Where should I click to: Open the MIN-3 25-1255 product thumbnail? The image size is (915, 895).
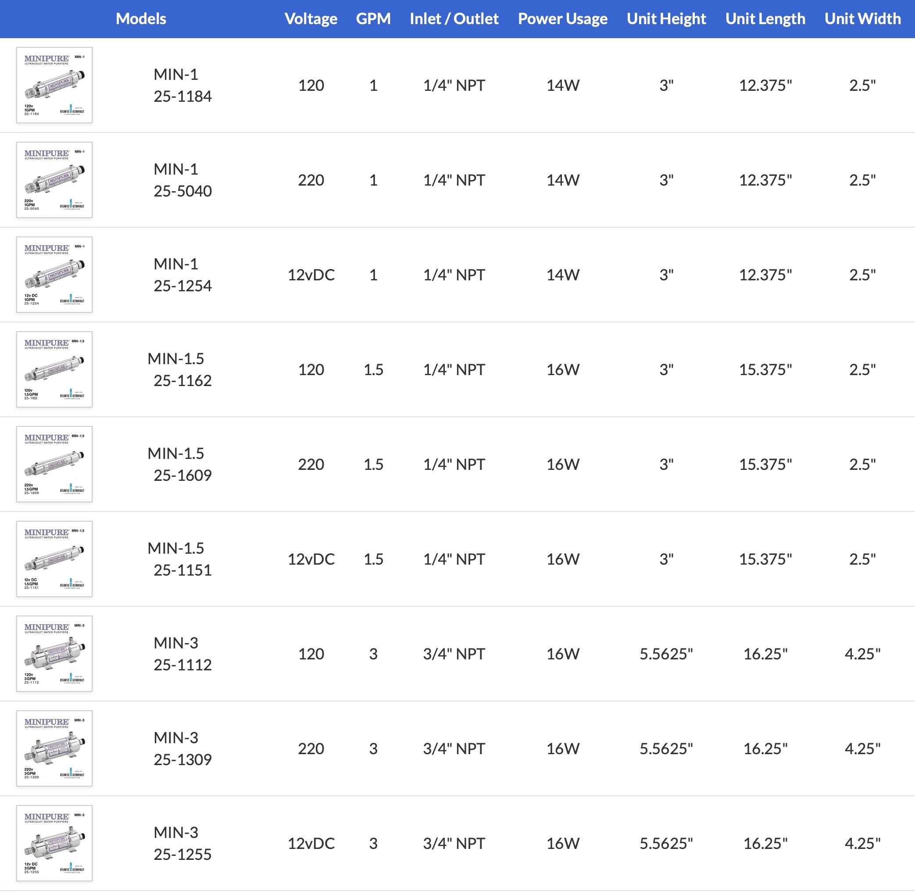54,843
